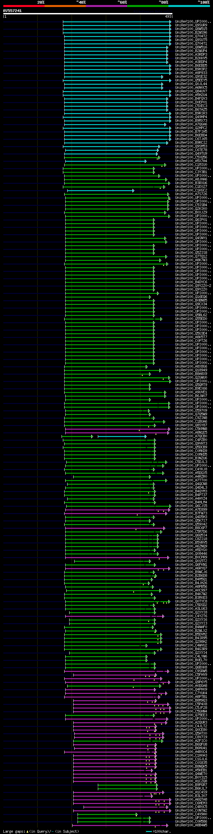
Task: Click the UniRef100_B8C6P7 label
Action: tap(191, 528)
